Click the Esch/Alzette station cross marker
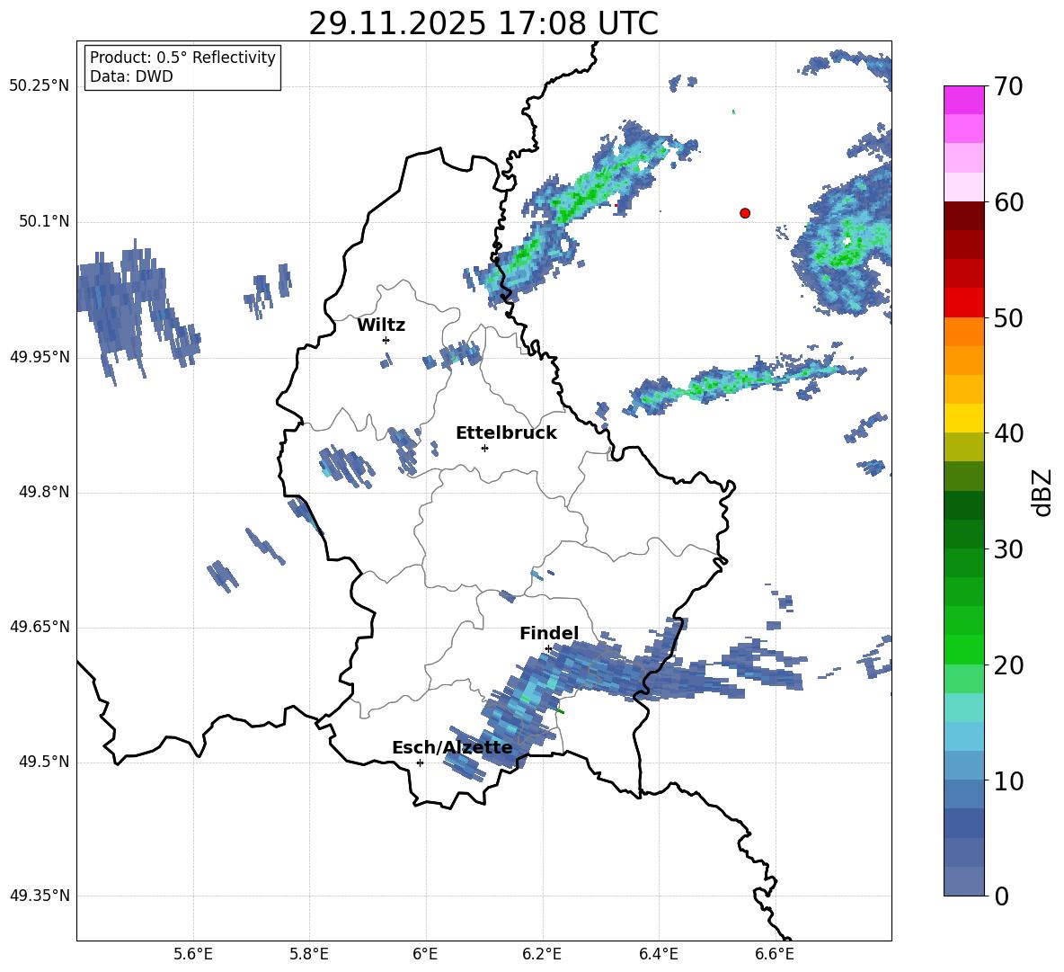Image resolution: width=1064 pixels, height=972 pixels. tap(420, 762)
